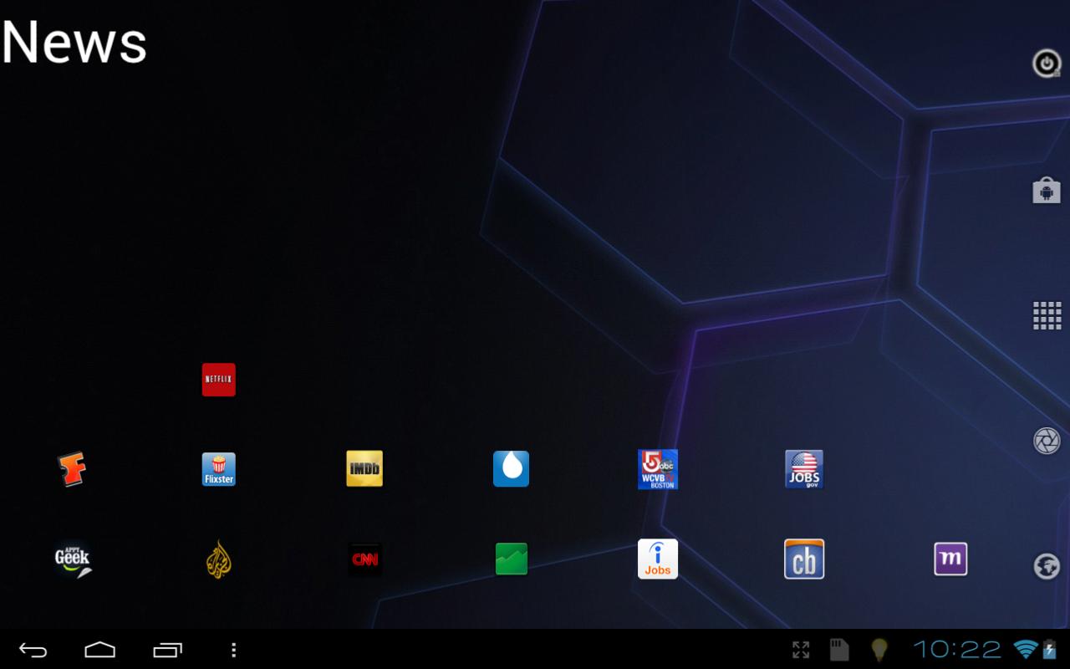This screenshot has width=1070, height=669.
Task: Launch the camera shutter icon
Action: click(x=1047, y=441)
